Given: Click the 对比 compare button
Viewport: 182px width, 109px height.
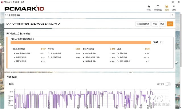Looking at the screenshot, I should (155, 24).
